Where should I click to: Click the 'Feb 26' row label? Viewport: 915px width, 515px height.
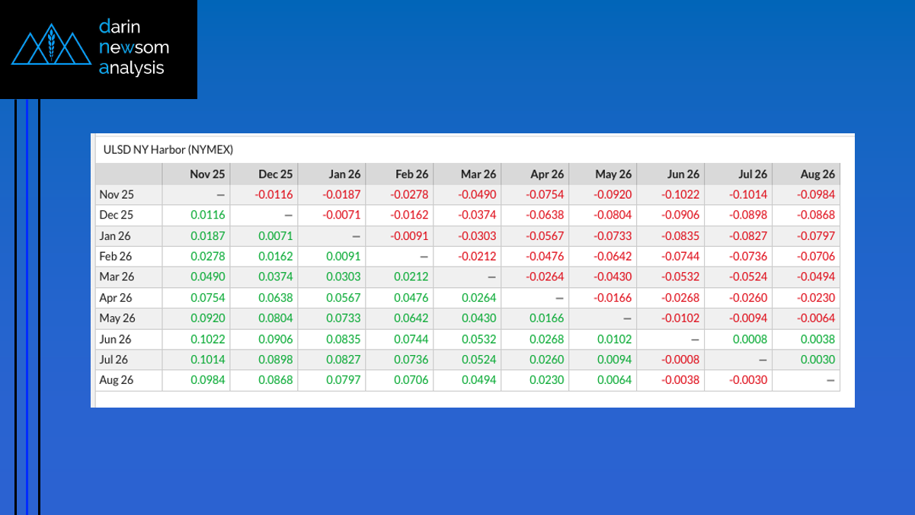[x=117, y=257]
